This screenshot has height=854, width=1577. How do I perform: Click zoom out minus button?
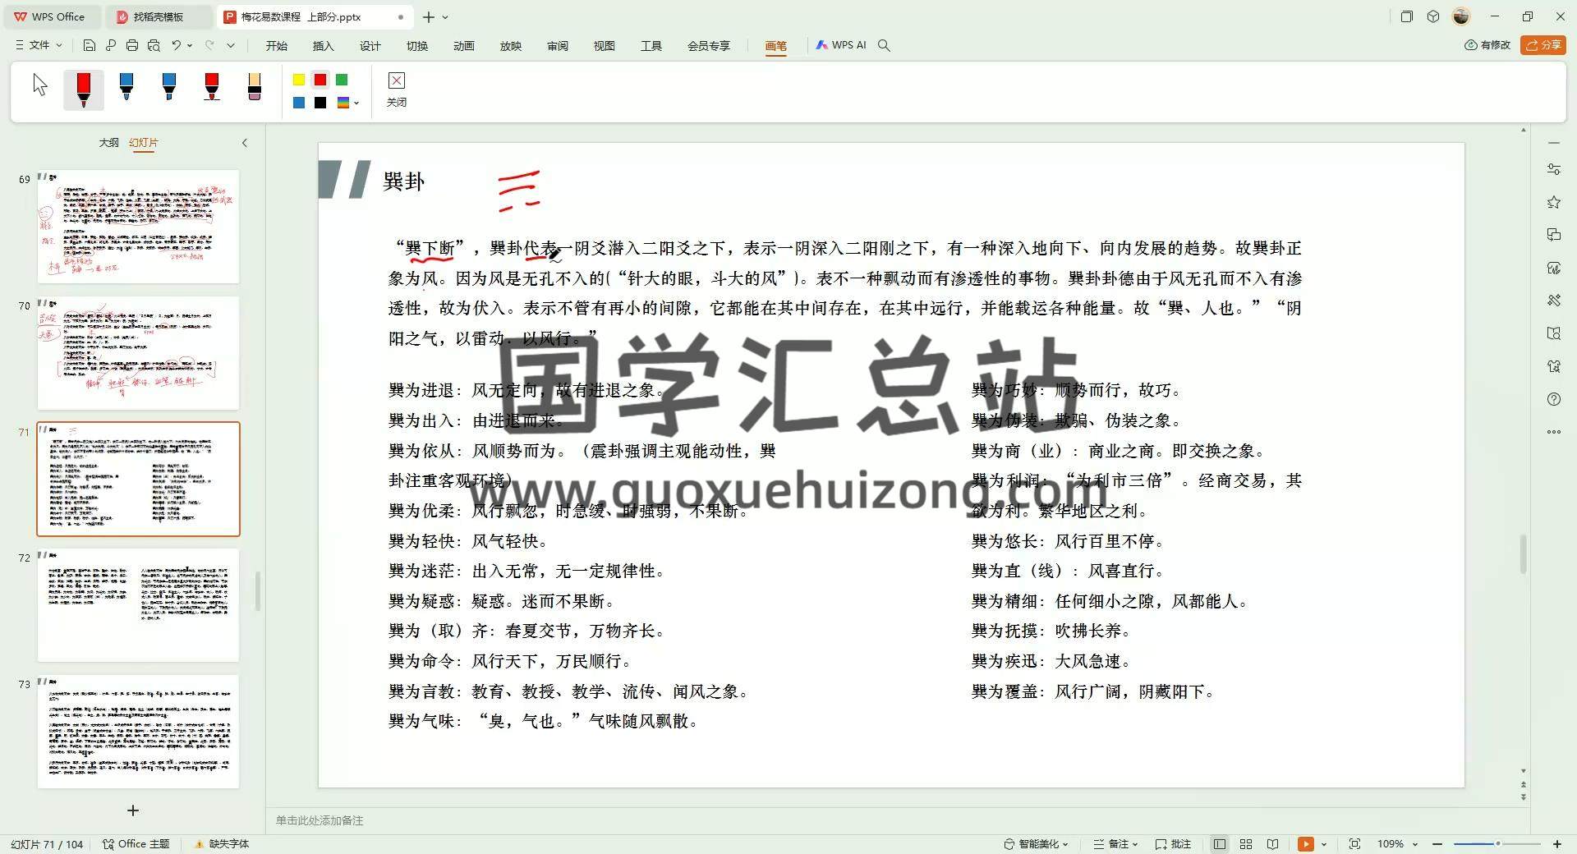[x=1437, y=844]
